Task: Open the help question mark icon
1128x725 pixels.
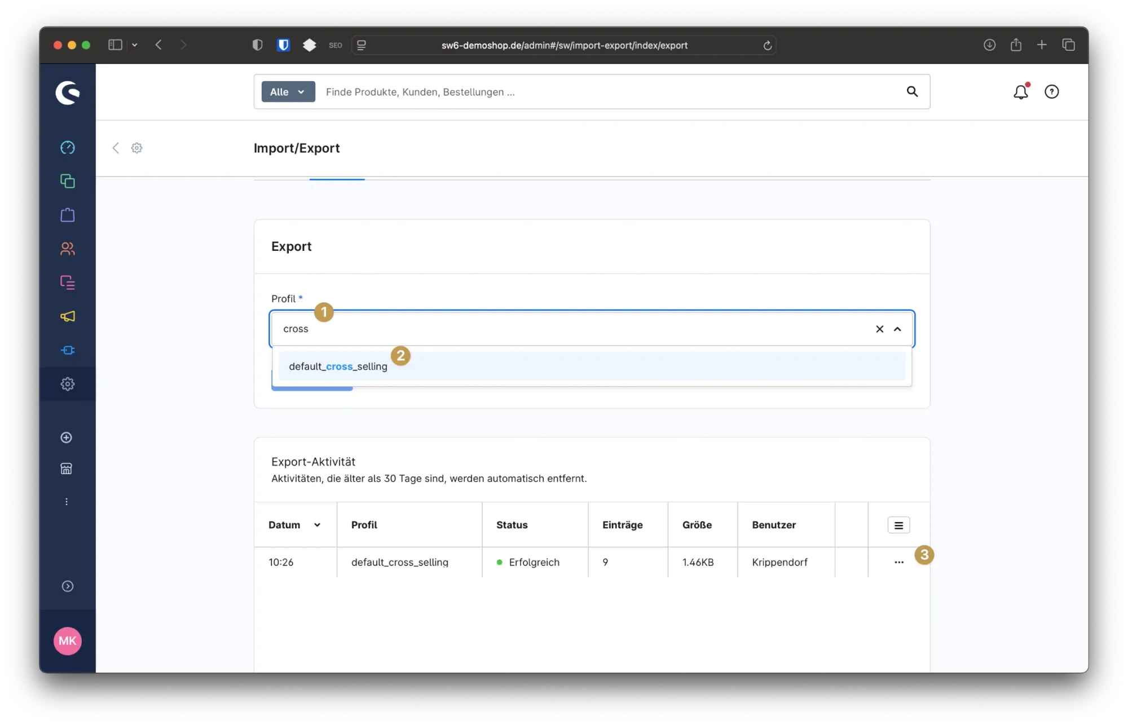Action: click(1051, 92)
